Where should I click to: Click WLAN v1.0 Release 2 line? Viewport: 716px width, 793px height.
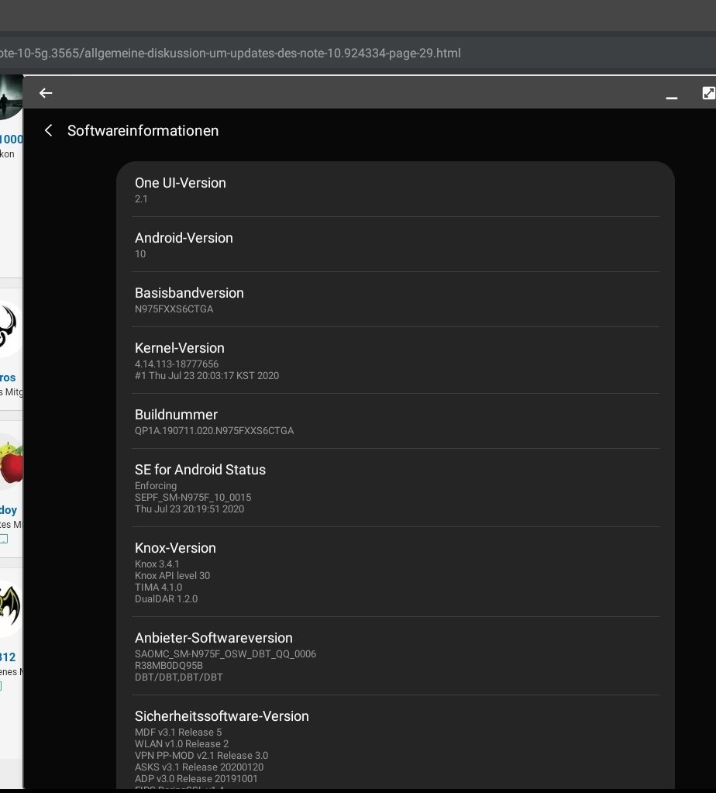click(x=181, y=744)
